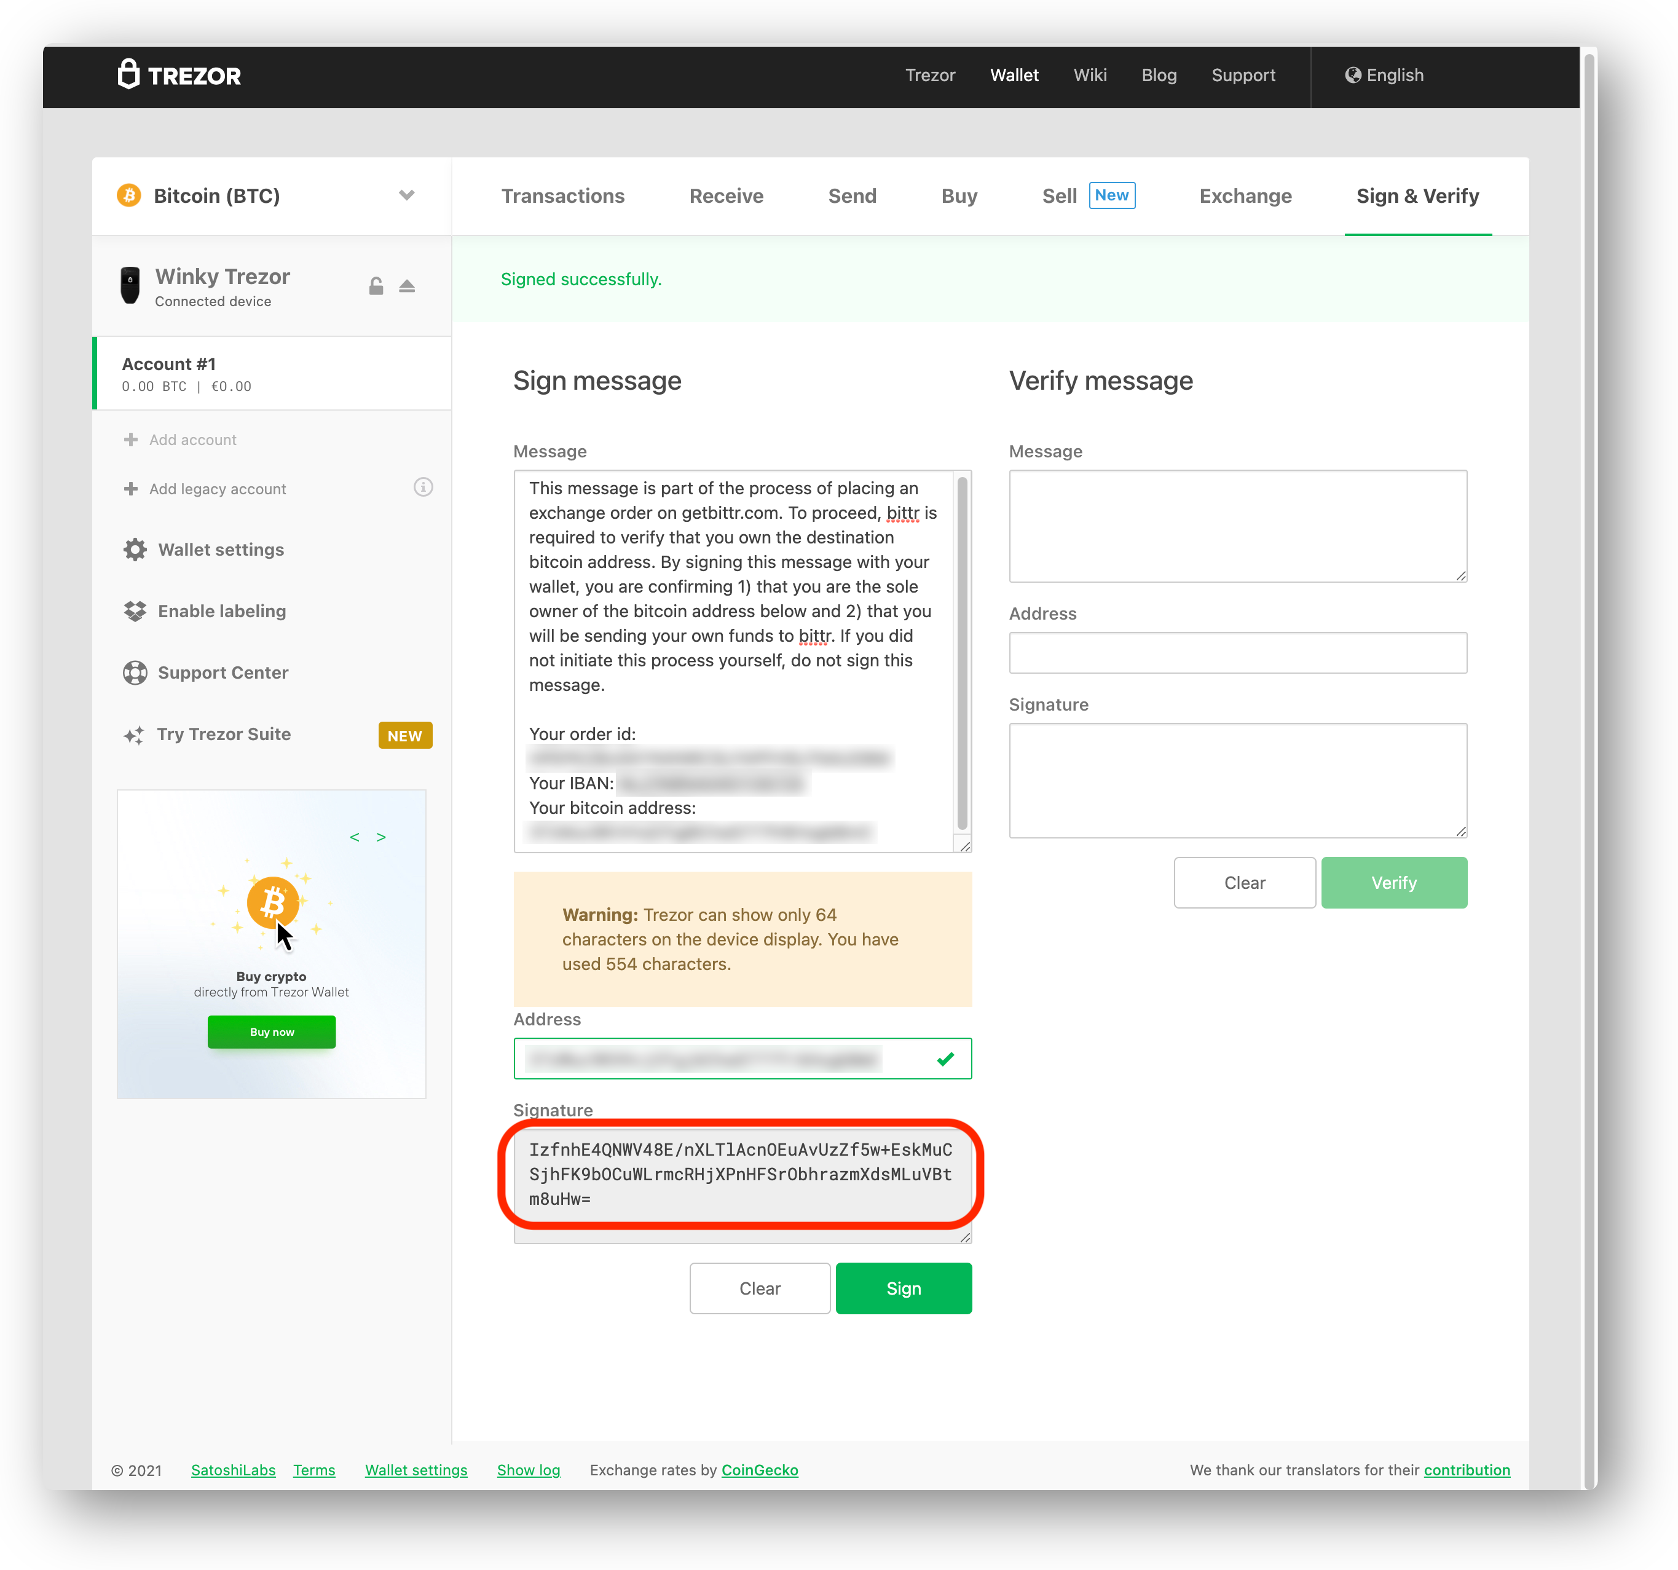Open Terms footer link
This screenshot has height=1570, width=1678.
tap(314, 1470)
